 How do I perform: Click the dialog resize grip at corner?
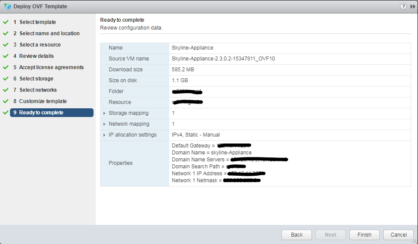coord(414,241)
